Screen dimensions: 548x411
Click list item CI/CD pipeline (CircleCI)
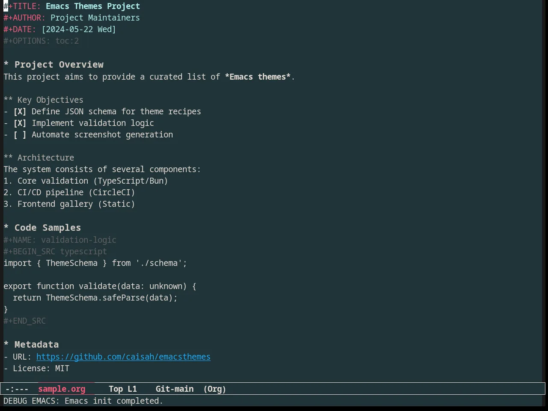(x=69, y=193)
